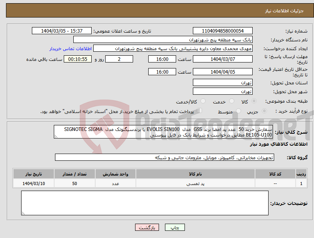Select the کالا/خدمت radio button
Screen dimensions: 314x238
[203, 101]
